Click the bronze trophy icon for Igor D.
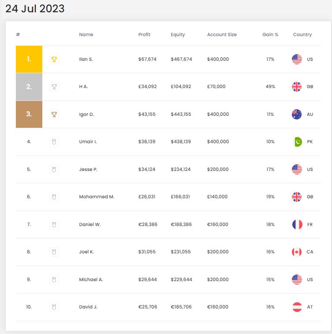Screen dimensions: 332x334 [x=54, y=115]
